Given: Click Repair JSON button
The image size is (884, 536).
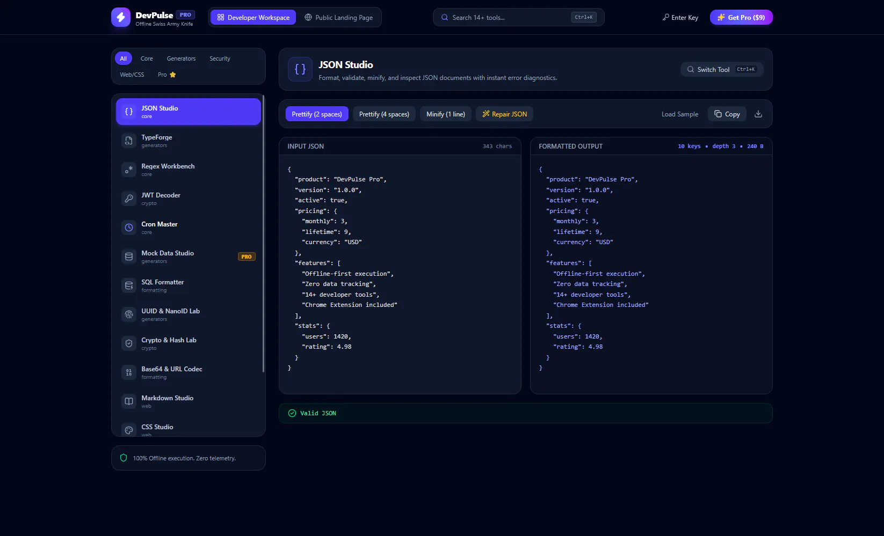Looking at the screenshot, I should point(504,114).
